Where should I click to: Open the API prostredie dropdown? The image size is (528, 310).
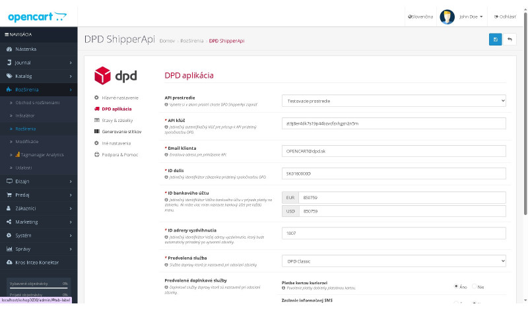click(x=393, y=101)
